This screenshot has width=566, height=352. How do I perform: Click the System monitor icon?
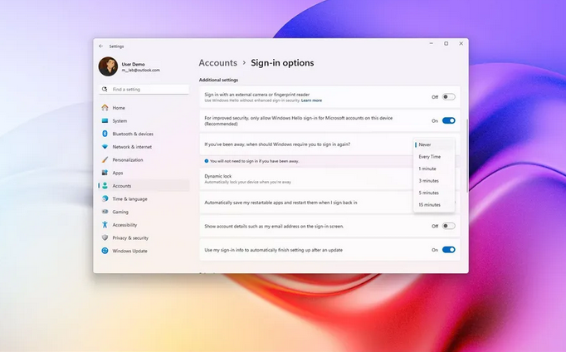105,120
